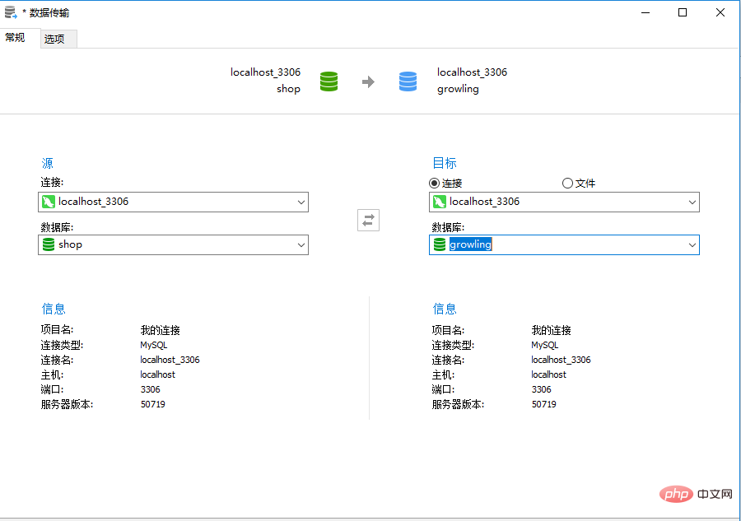
Task: Select the 文件 radio button under 目标
Action: tap(567, 183)
